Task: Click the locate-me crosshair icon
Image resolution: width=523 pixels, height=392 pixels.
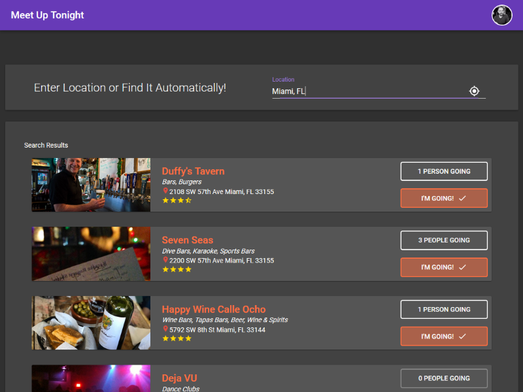Action: (474, 91)
